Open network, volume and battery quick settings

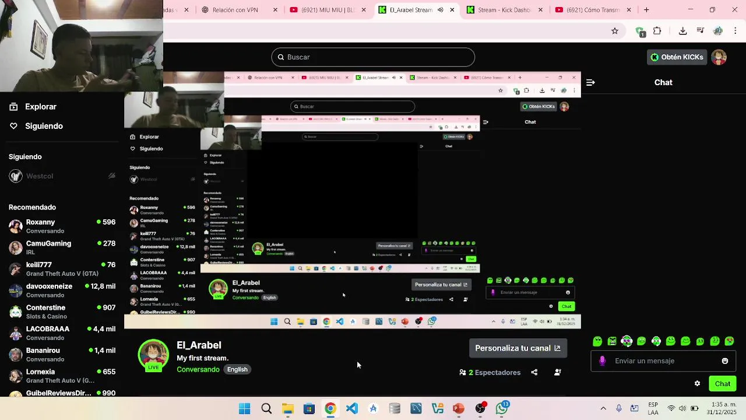682,408
